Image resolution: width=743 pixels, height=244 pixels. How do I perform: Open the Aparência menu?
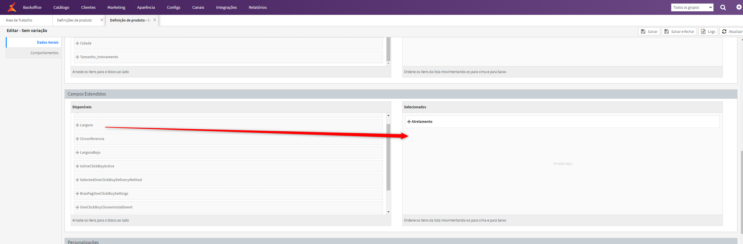tap(146, 7)
